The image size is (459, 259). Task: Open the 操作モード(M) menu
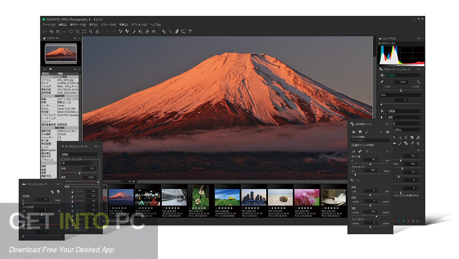pyautogui.click(x=78, y=25)
